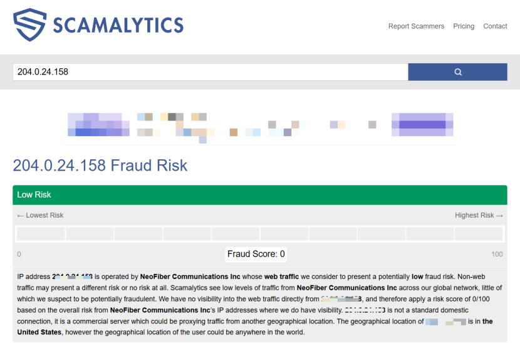Click the "100" scale maximum label
The width and height of the screenshot is (520, 343).
(x=497, y=254)
